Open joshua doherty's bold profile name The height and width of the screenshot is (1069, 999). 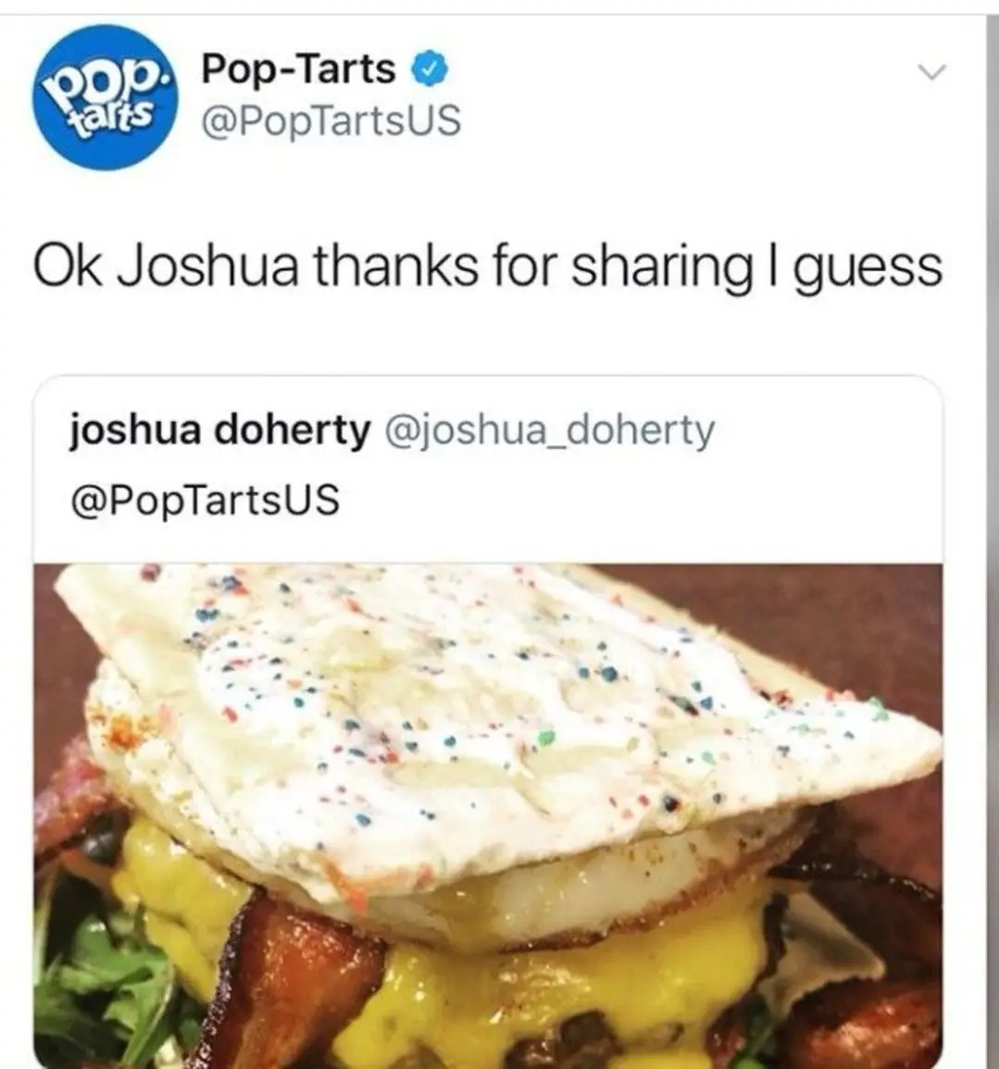click(219, 429)
